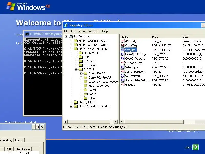Click the HARDWARE folder icon
Viewport: 205px width, 154px height.
[x=81, y=53]
